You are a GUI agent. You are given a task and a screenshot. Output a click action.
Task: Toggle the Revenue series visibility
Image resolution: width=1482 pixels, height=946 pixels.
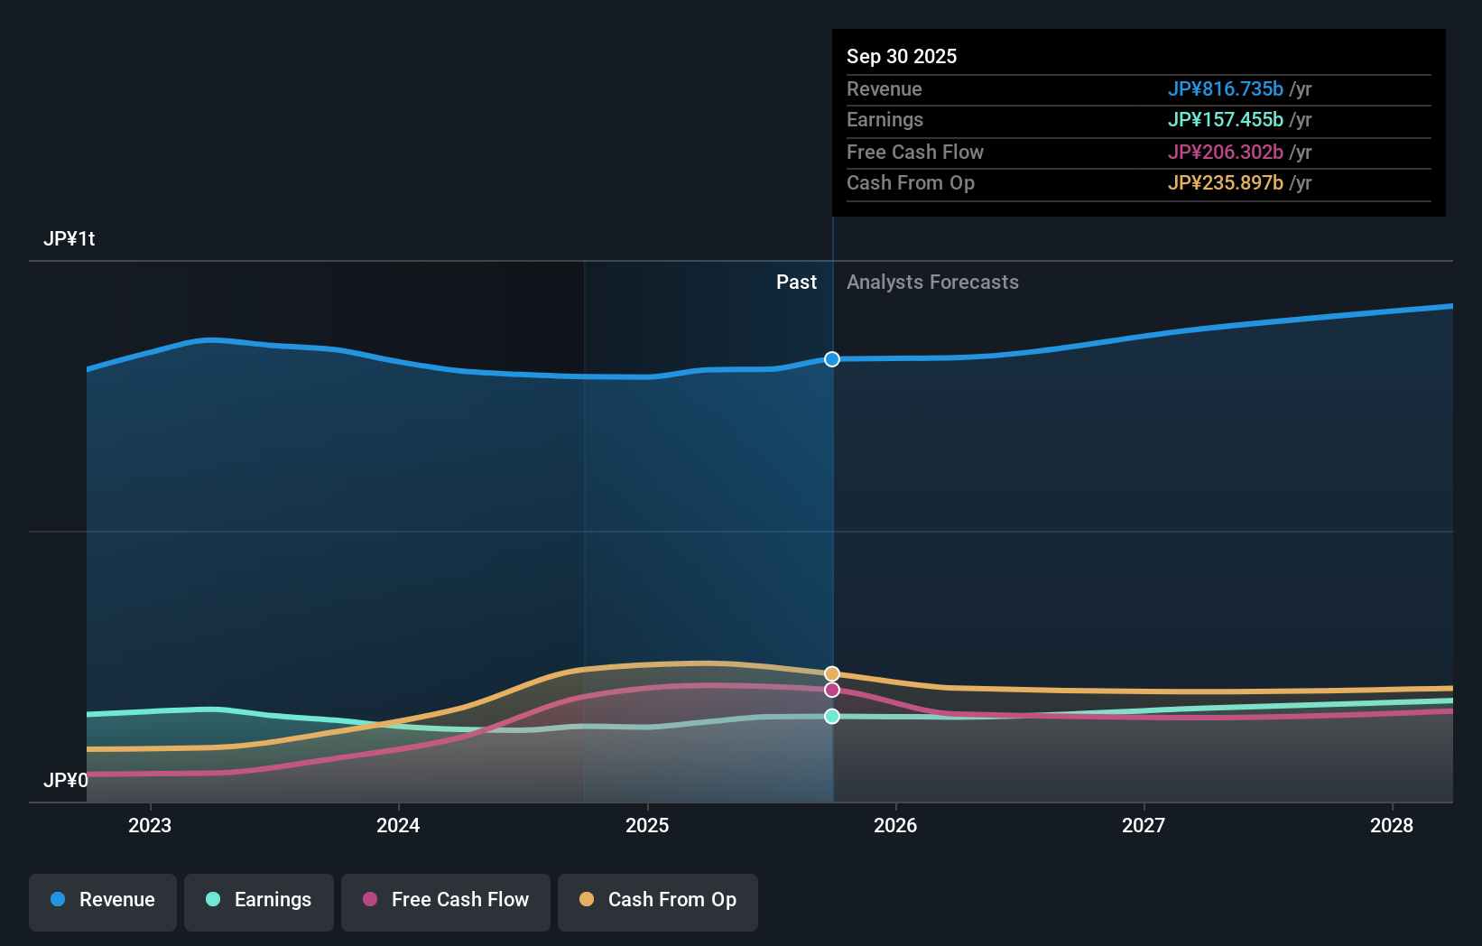(102, 900)
